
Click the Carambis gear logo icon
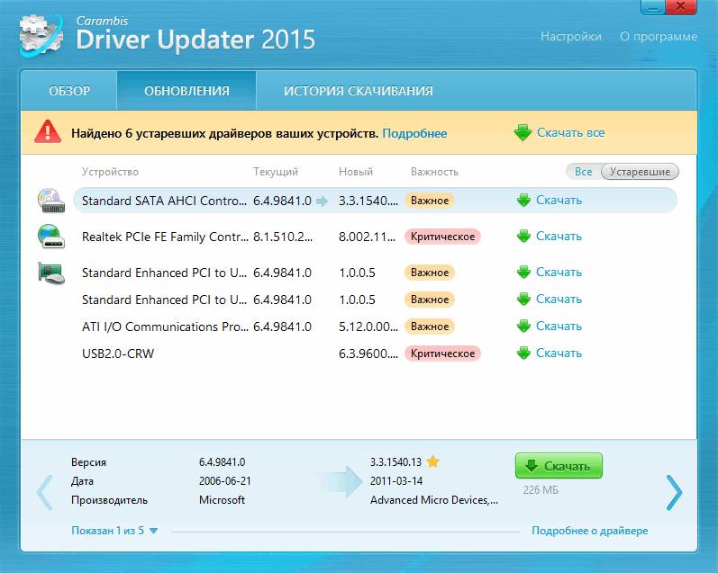click(x=41, y=36)
